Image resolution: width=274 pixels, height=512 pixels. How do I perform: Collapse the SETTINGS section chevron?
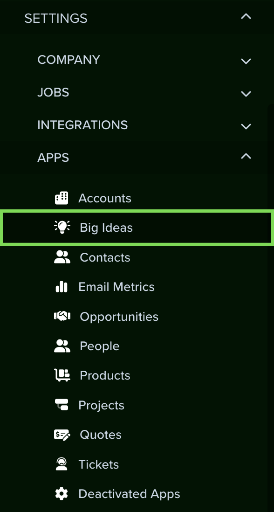point(246,16)
